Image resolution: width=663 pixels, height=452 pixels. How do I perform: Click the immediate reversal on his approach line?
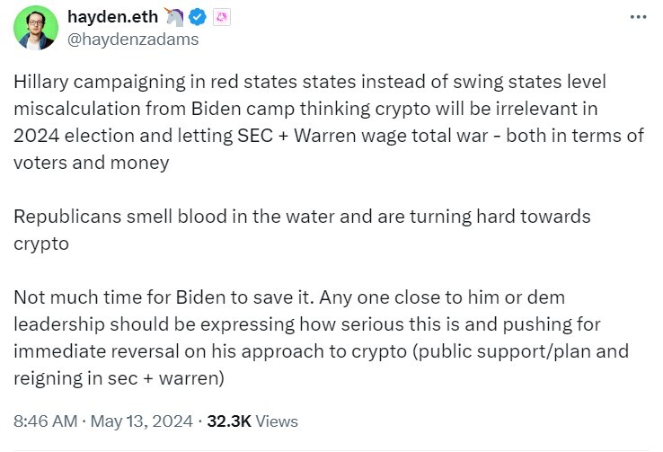tap(321, 351)
